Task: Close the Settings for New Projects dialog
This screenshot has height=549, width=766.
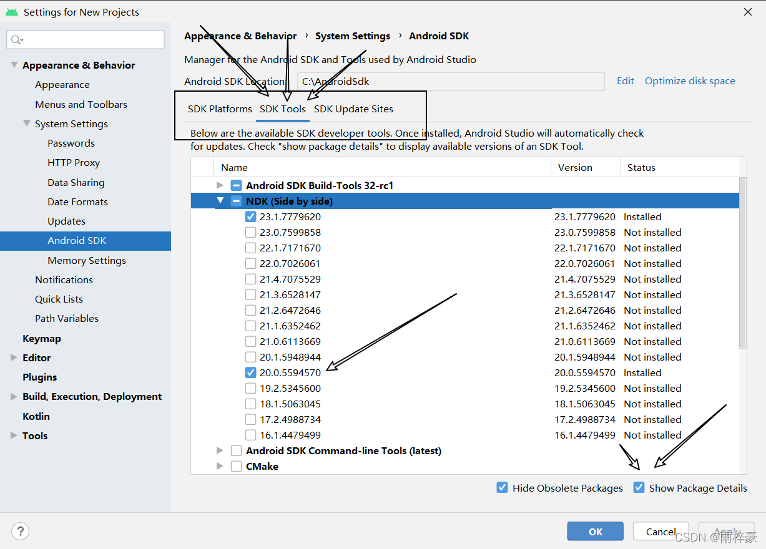Action: [x=748, y=12]
